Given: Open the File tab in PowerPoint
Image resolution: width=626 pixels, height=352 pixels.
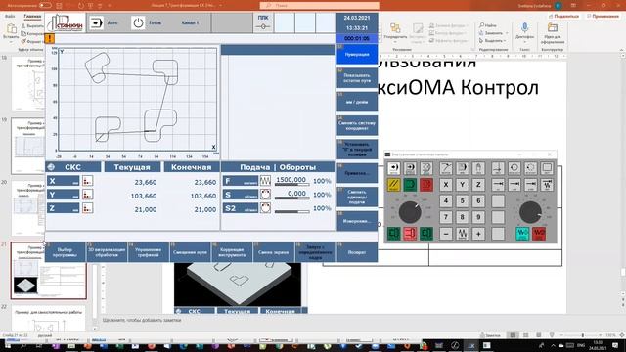Looking at the screenshot, I should (10, 16).
